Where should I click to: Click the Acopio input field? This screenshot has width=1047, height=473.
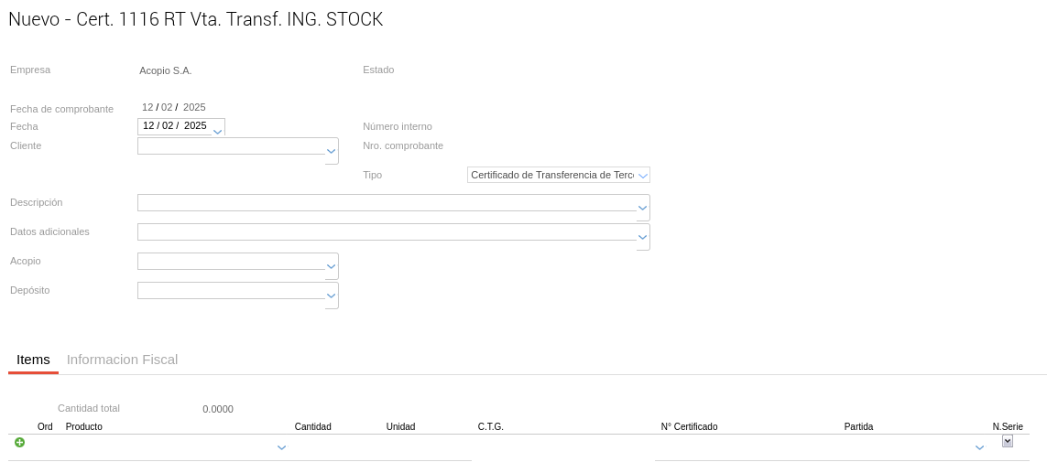231,262
